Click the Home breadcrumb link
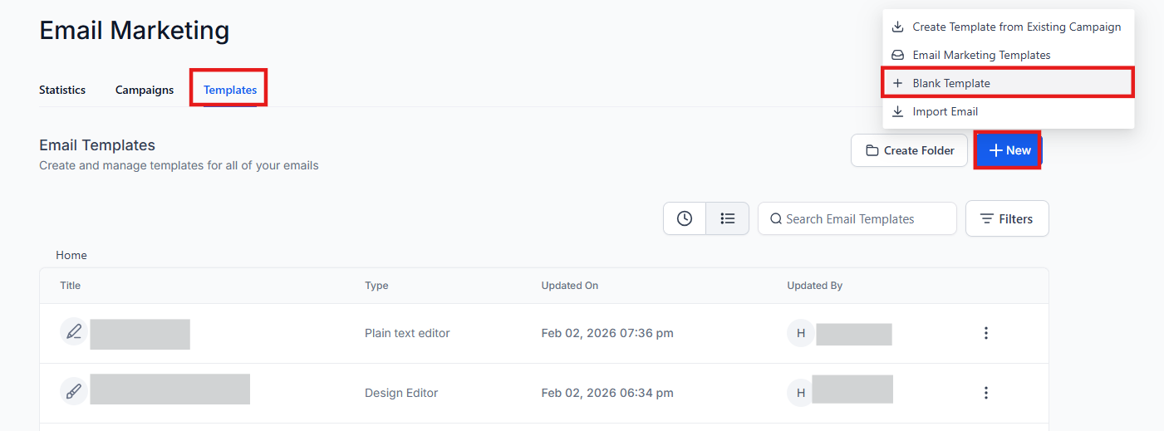1164x431 pixels. (71, 255)
